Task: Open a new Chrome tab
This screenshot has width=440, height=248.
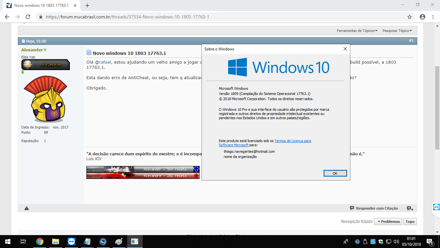Action: pos(87,5)
